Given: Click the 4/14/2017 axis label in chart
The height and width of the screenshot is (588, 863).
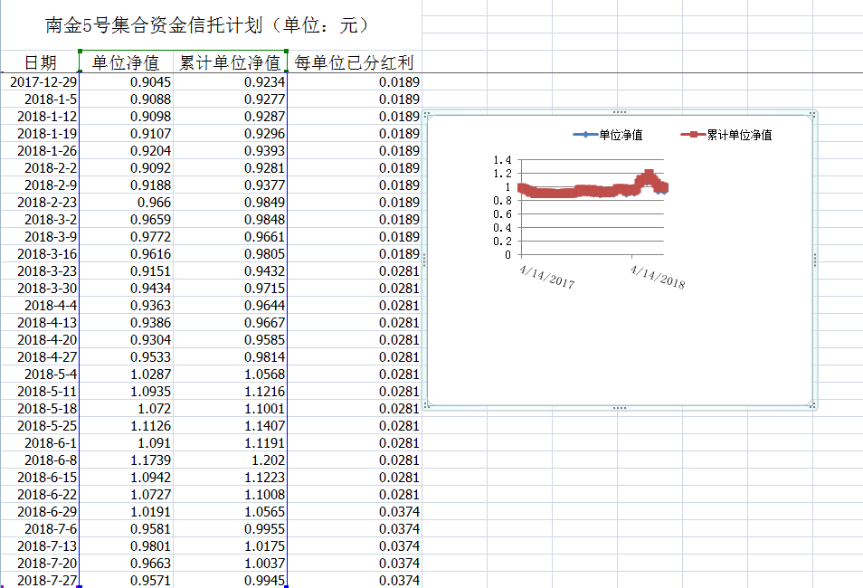Looking at the screenshot, I should (x=547, y=276).
